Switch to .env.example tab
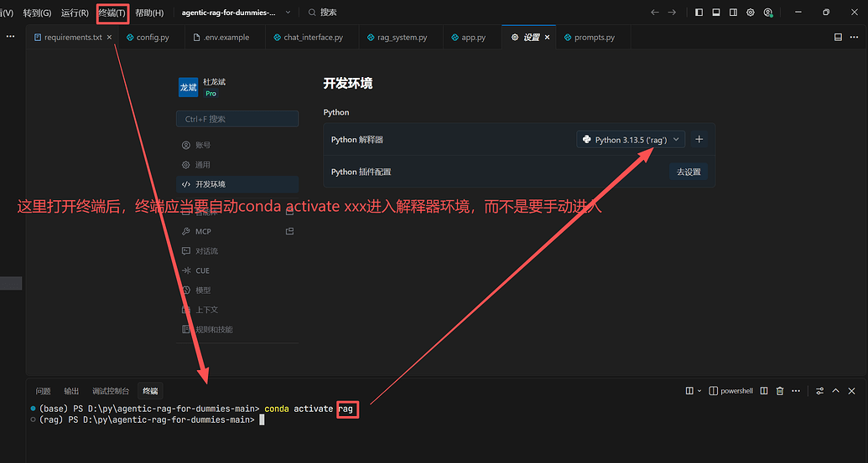This screenshot has height=463, width=868. point(221,37)
